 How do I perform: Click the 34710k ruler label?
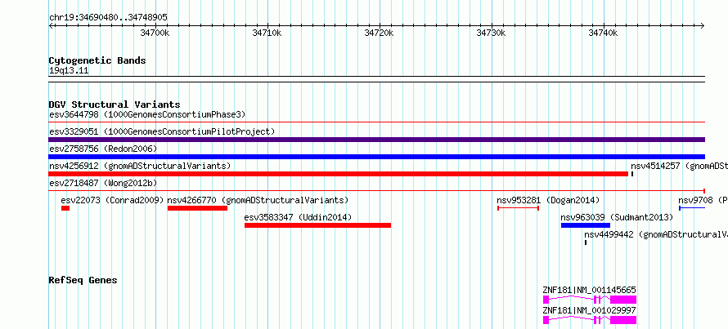pos(267,33)
